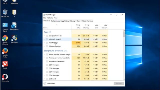Select the Recycle Bin icon
160x90 pixels.
[x=5, y=13]
